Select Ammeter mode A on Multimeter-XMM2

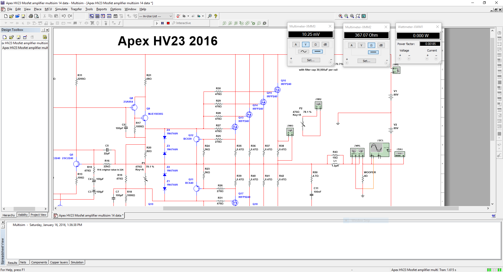coord(352,45)
